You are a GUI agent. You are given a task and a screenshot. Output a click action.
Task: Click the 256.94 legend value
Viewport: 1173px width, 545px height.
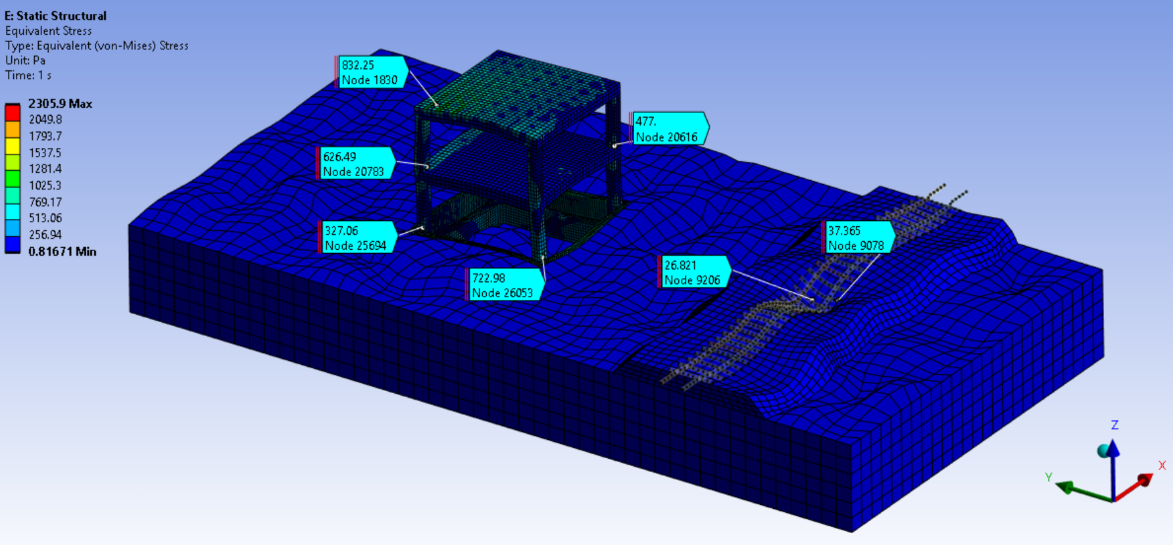45,235
